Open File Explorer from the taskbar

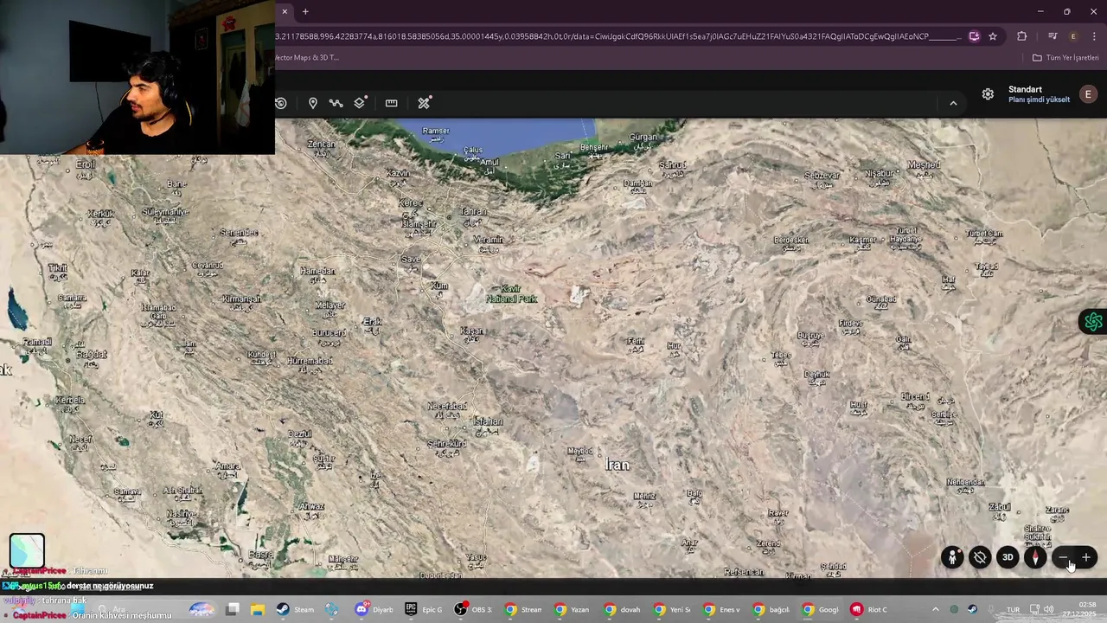coord(258,609)
